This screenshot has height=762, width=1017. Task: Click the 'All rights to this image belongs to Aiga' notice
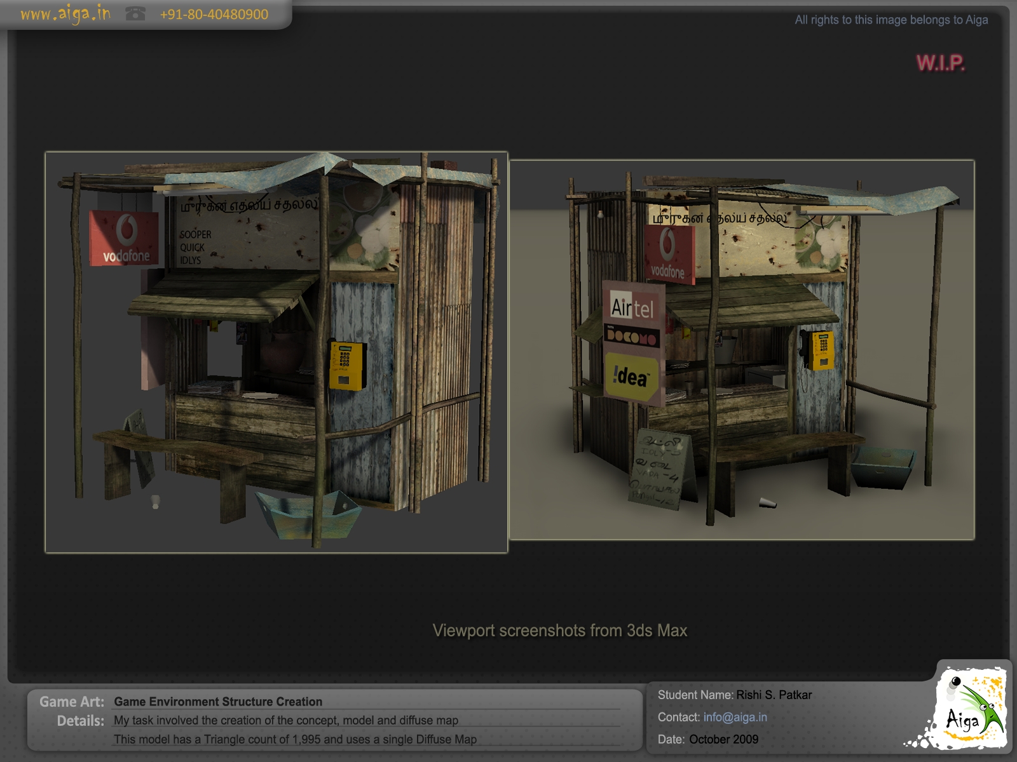891,20
